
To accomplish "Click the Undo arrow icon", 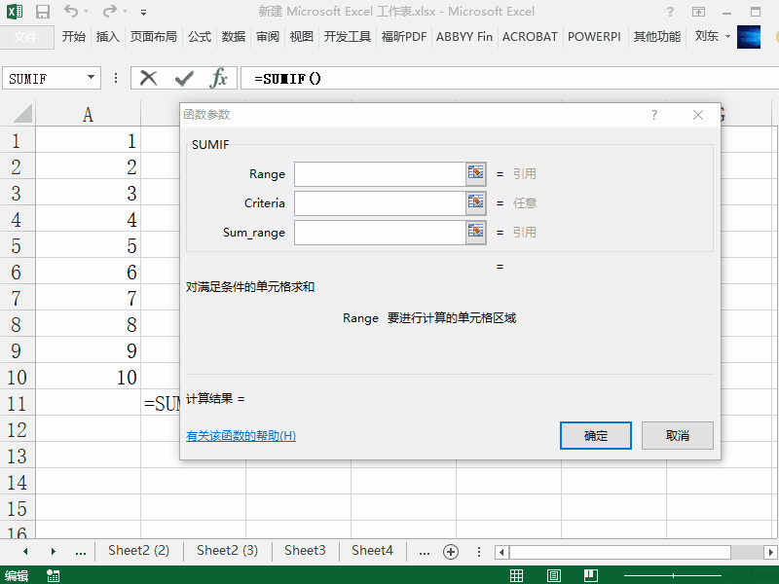I will (72, 13).
